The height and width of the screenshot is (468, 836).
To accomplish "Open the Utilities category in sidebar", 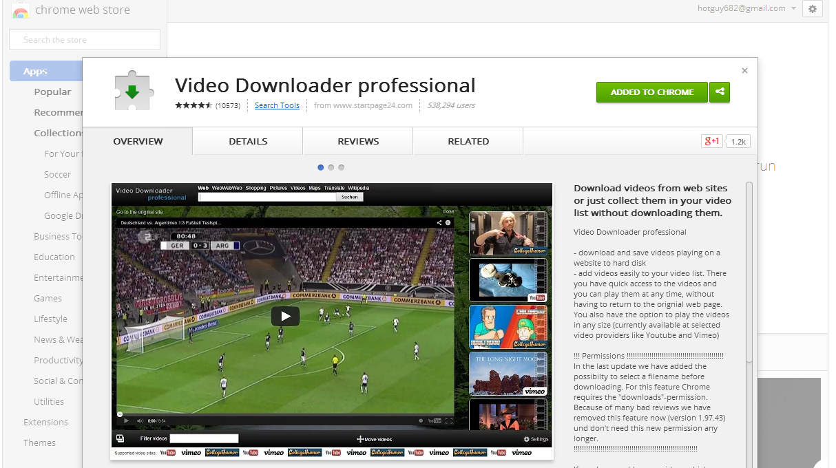I will pos(49,401).
